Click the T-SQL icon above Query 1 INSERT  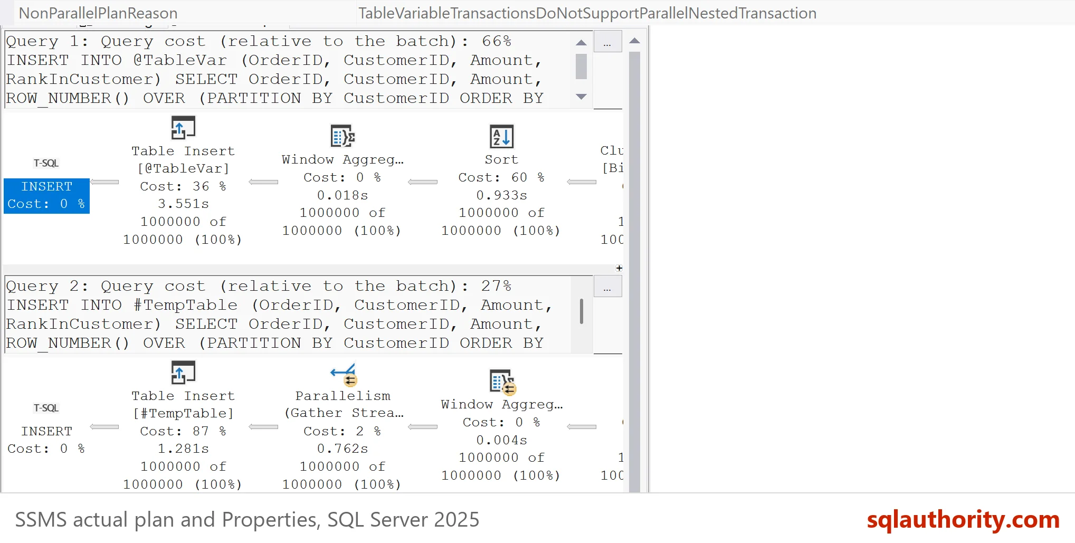point(46,163)
